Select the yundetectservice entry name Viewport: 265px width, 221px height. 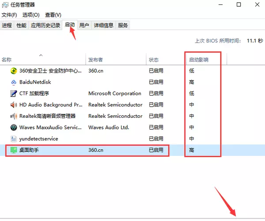pos(39,139)
